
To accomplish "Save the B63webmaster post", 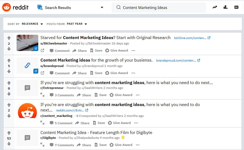I will [x=96, y=50].
